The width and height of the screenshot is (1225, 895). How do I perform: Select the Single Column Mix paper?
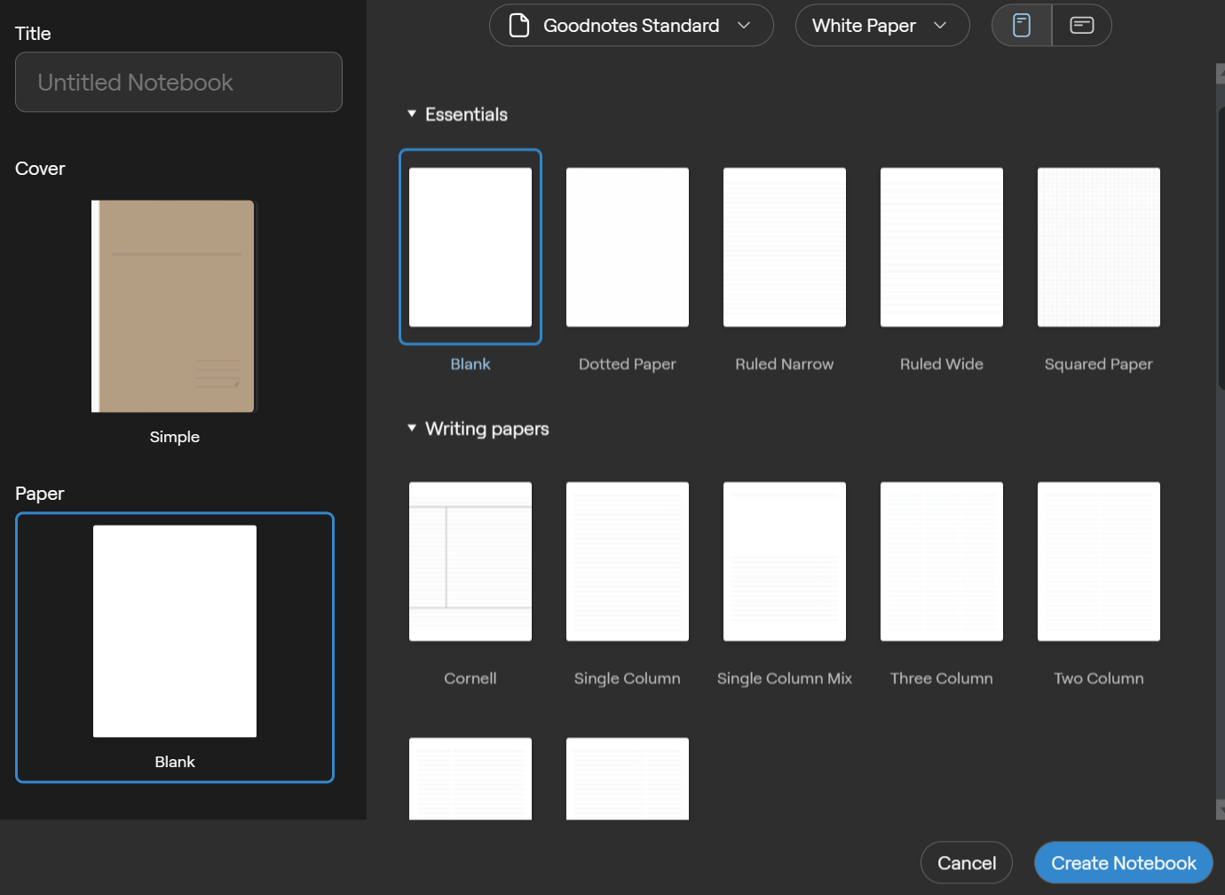point(784,561)
